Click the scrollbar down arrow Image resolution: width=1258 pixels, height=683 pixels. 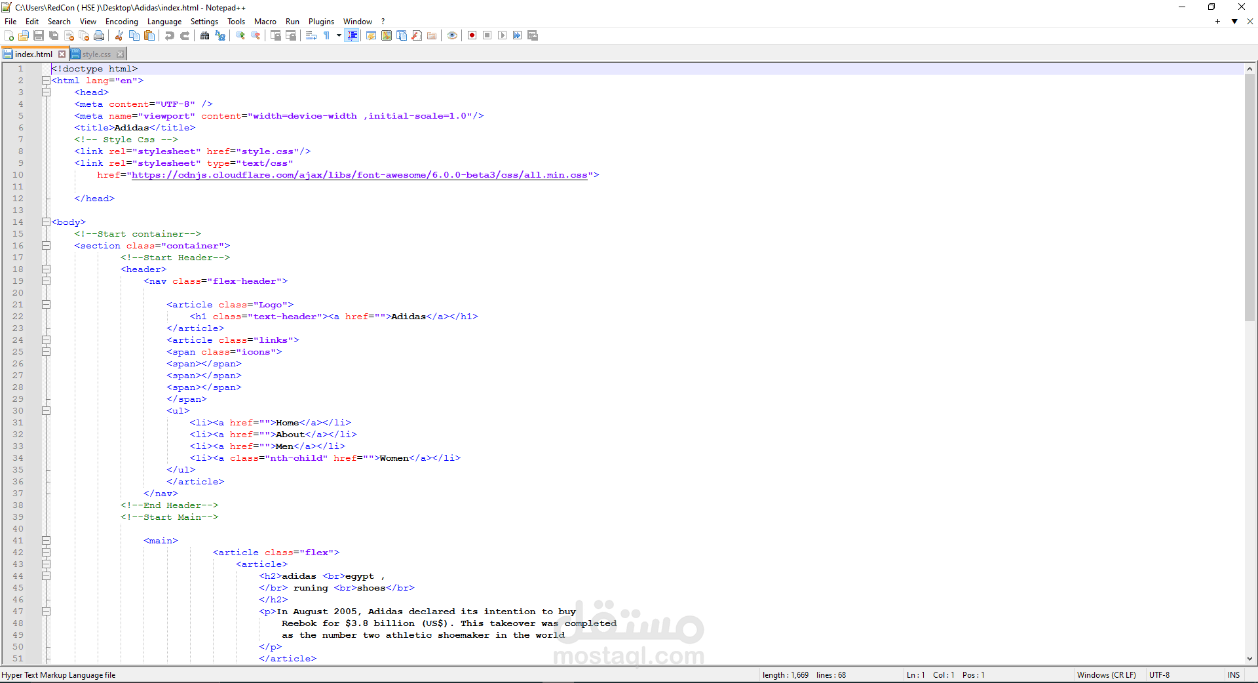click(x=1249, y=659)
